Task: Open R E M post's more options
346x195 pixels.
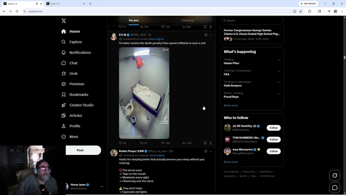Action: click(211, 35)
